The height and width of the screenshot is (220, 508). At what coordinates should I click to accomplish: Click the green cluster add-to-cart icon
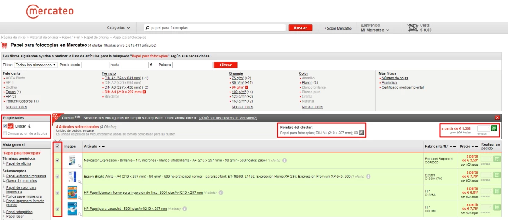[x=494, y=128]
